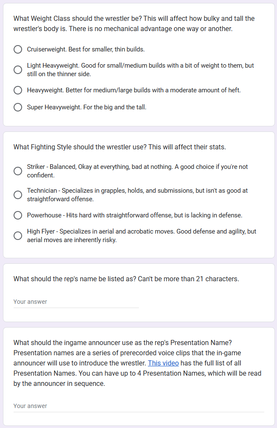Focus the Presentation Name answer field

coord(138,406)
